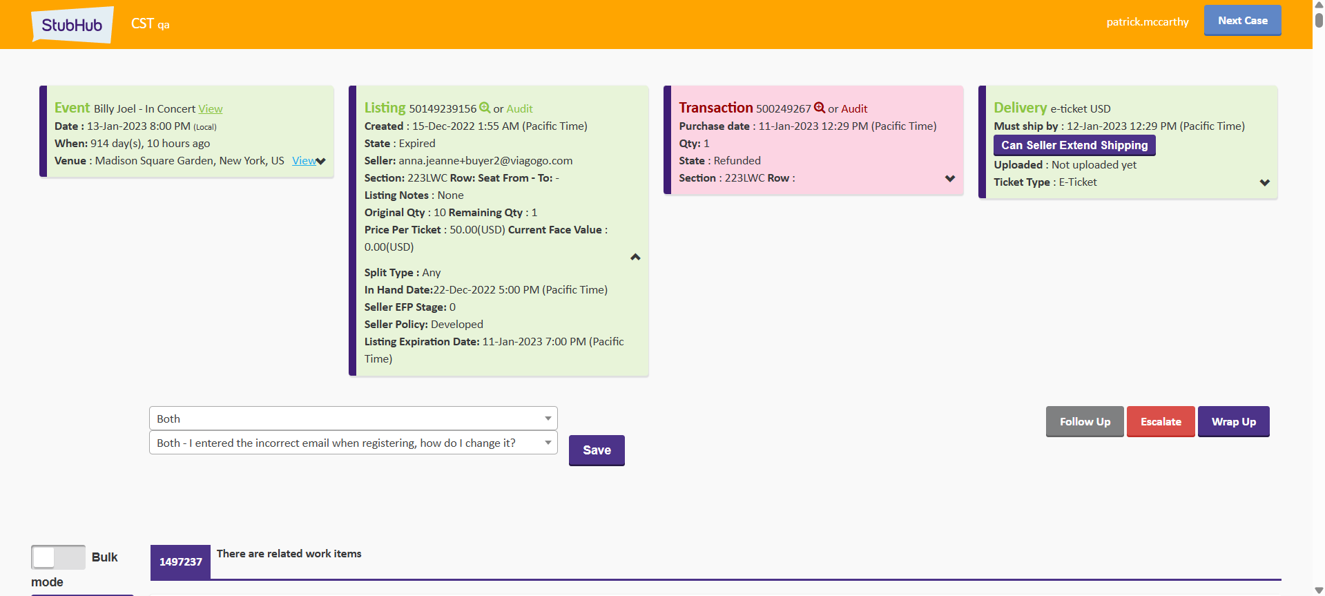1325x596 pixels.
Task: Click the magnifier icon next to Listing ID
Action: tap(485, 108)
